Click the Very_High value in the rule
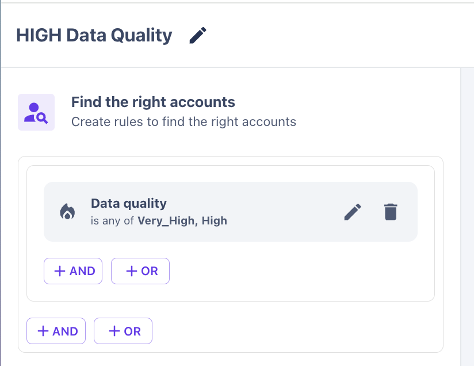The height and width of the screenshot is (366, 474). point(165,220)
